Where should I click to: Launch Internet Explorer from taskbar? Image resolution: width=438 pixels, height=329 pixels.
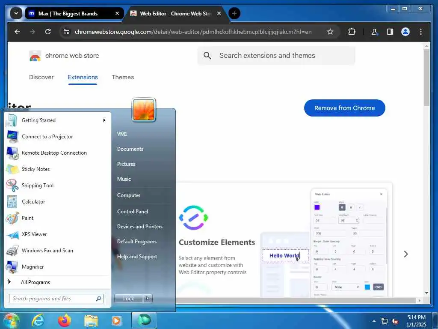coord(38,321)
